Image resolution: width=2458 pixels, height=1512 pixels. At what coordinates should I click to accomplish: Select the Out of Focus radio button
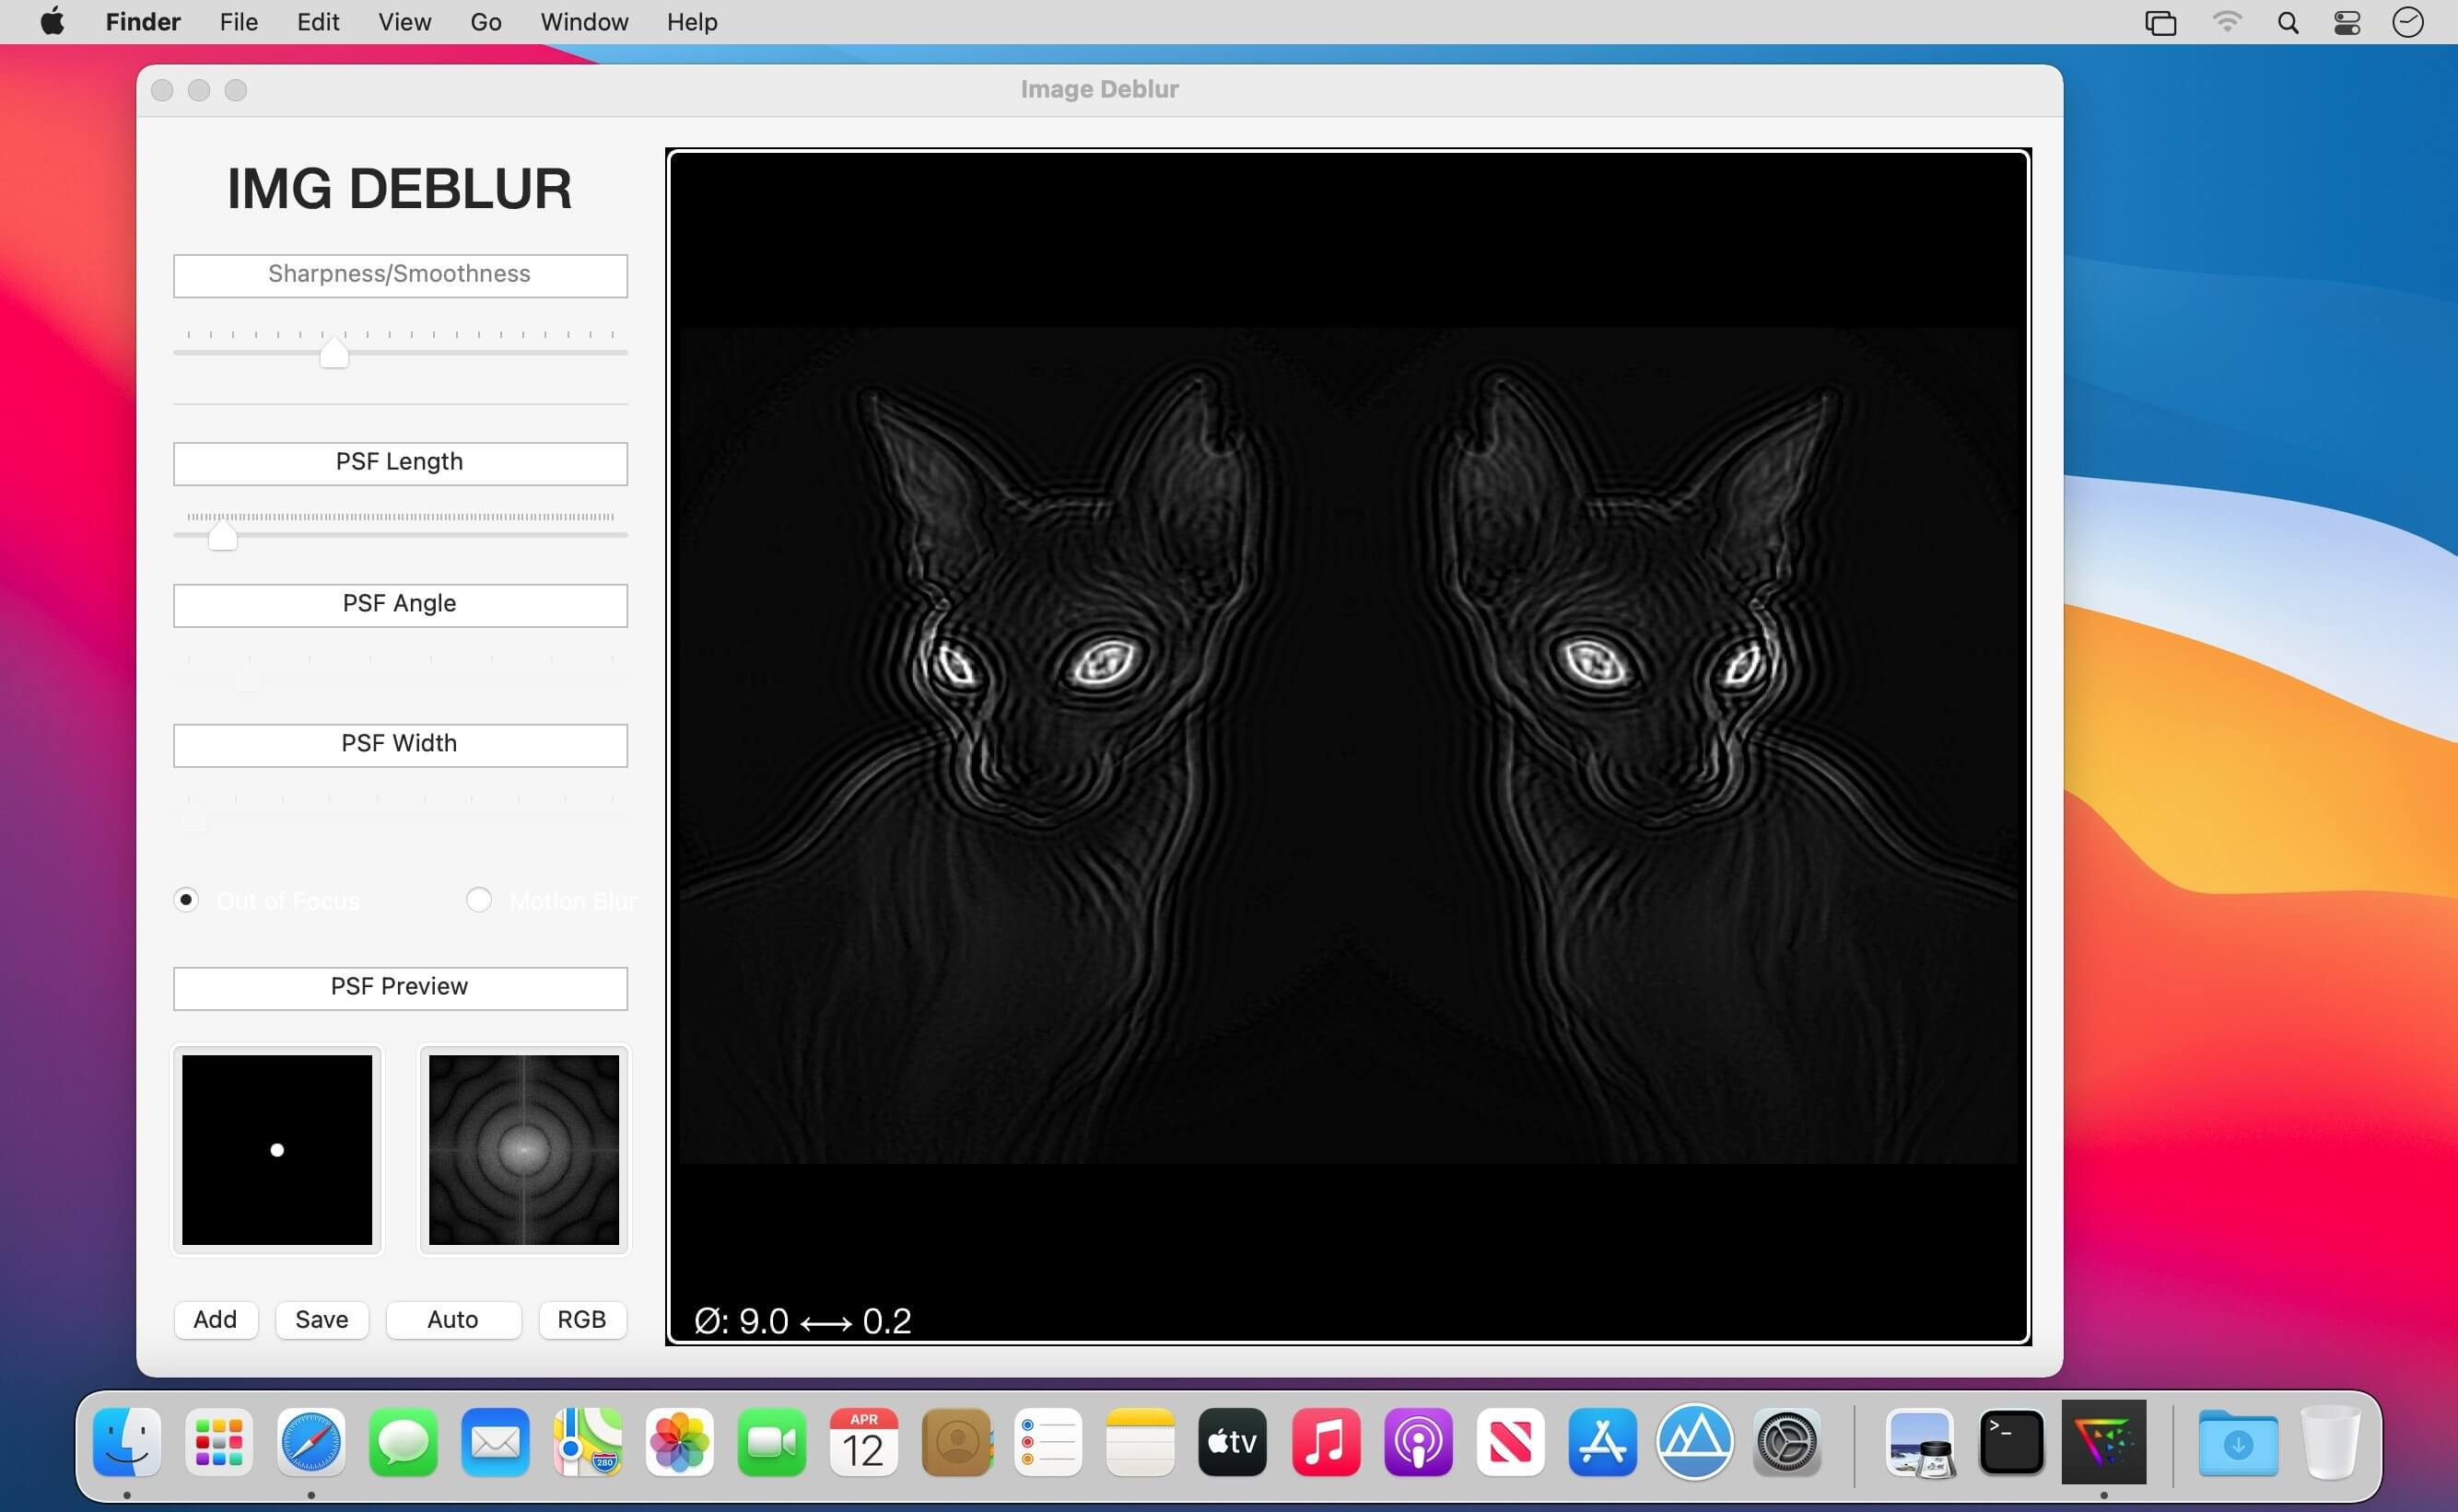(x=186, y=900)
